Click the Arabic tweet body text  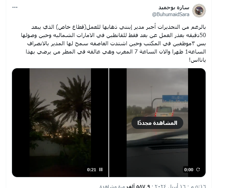113,44
